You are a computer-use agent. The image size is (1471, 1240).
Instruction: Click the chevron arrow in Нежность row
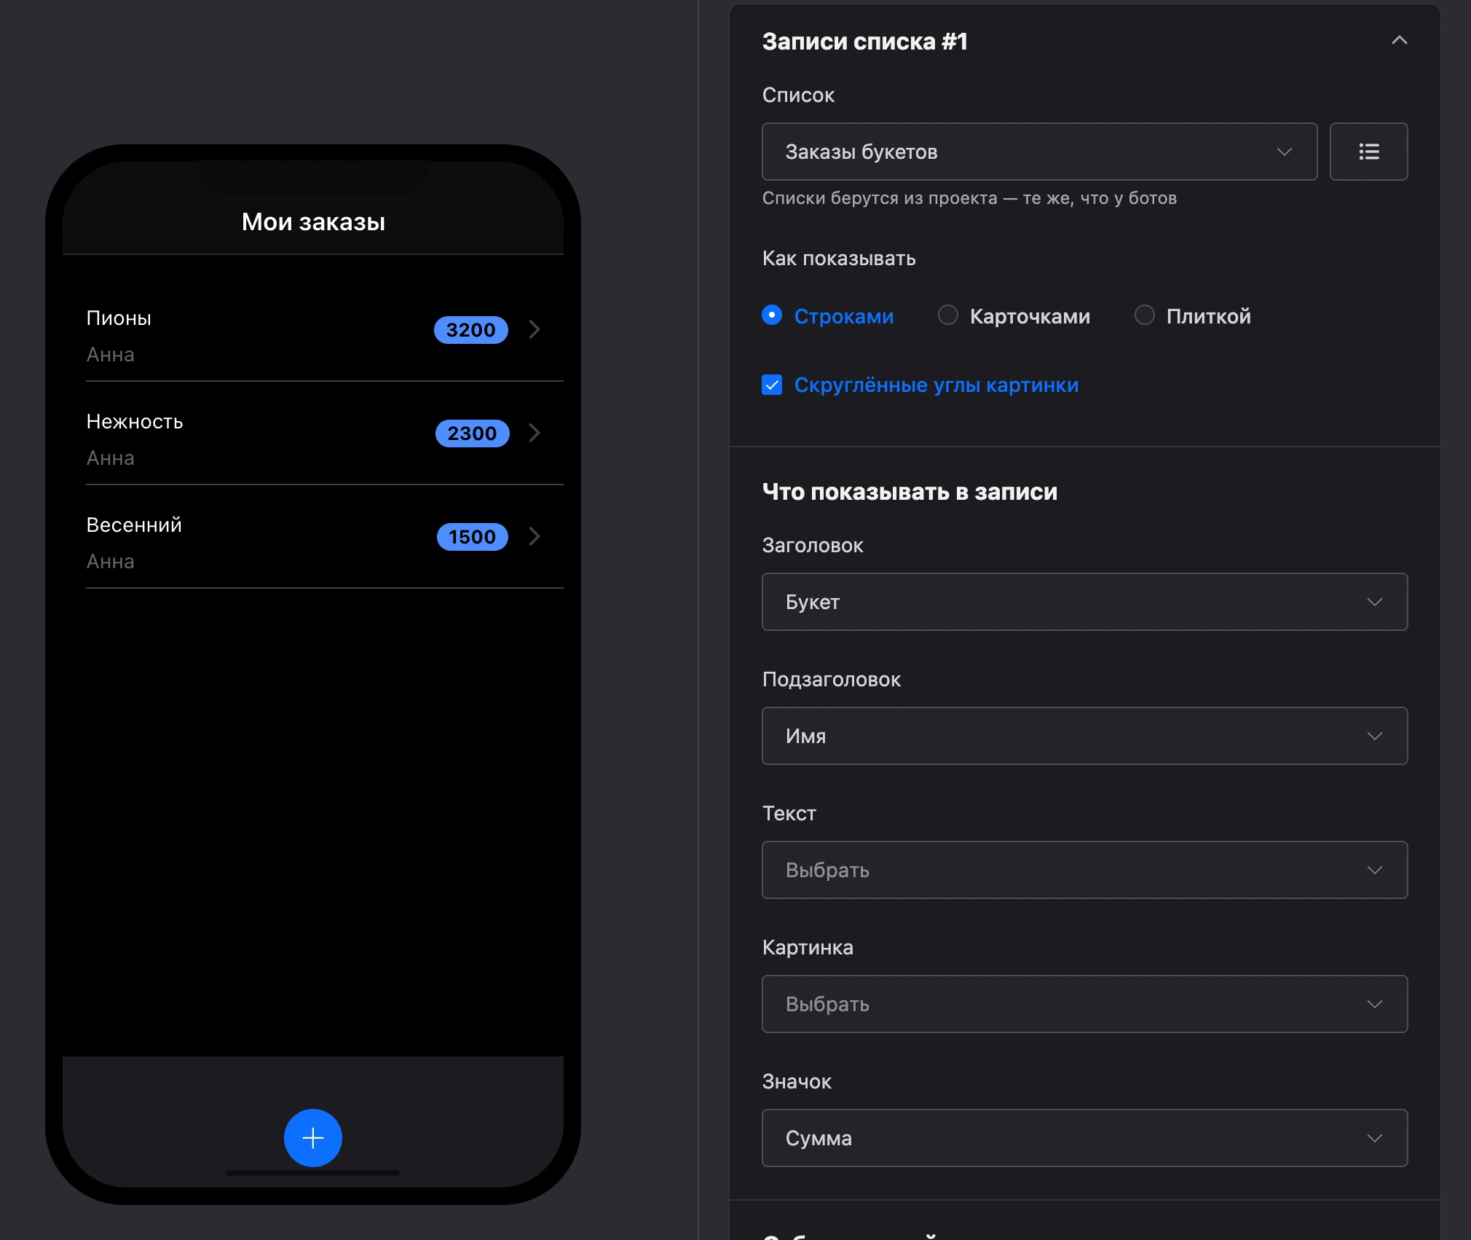click(535, 433)
